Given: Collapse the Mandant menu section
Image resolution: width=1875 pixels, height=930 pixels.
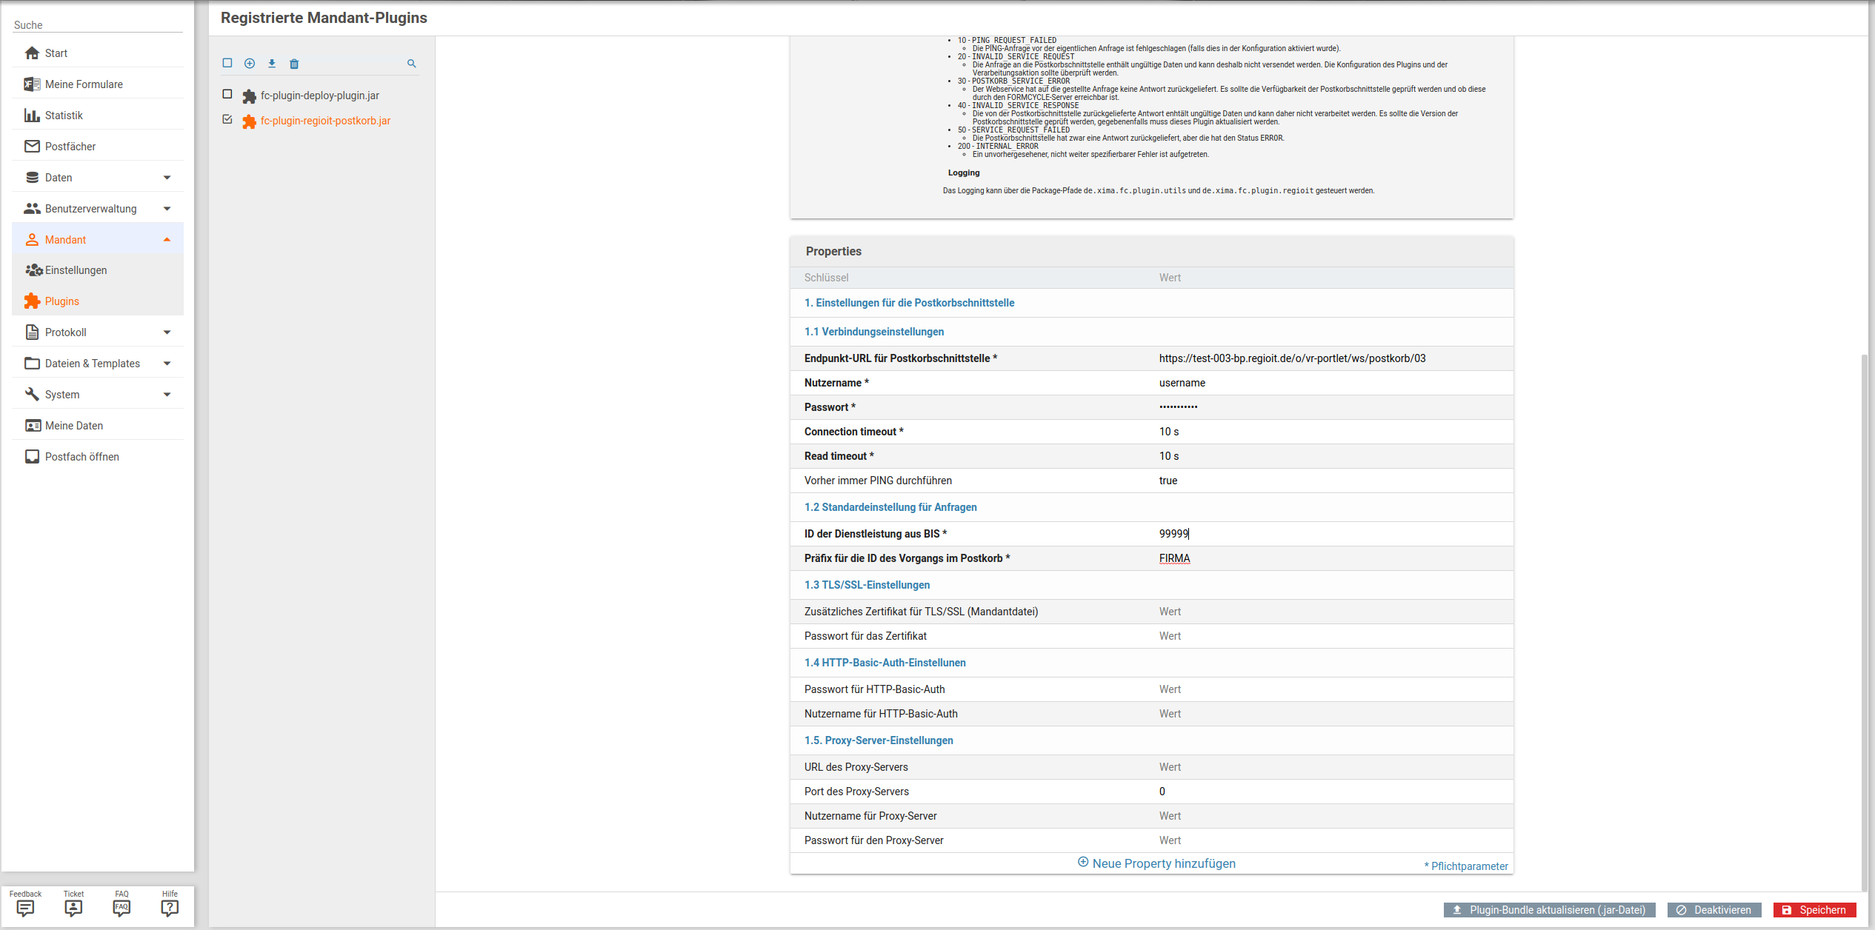Looking at the screenshot, I should pyautogui.click(x=167, y=240).
